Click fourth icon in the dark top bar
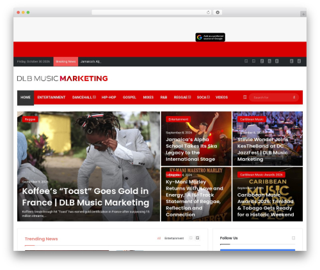 tap(269, 61)
